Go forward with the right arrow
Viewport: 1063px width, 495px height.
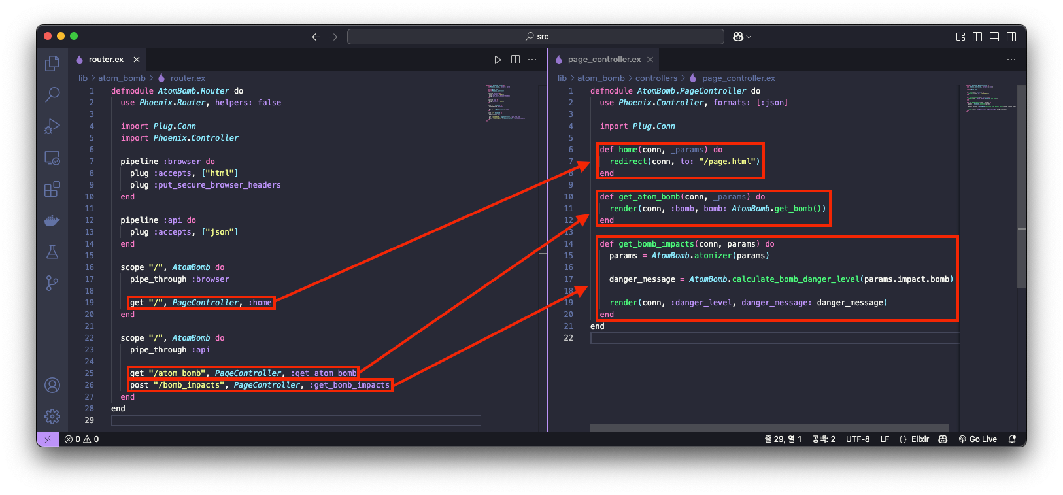[x=333, y=37]
